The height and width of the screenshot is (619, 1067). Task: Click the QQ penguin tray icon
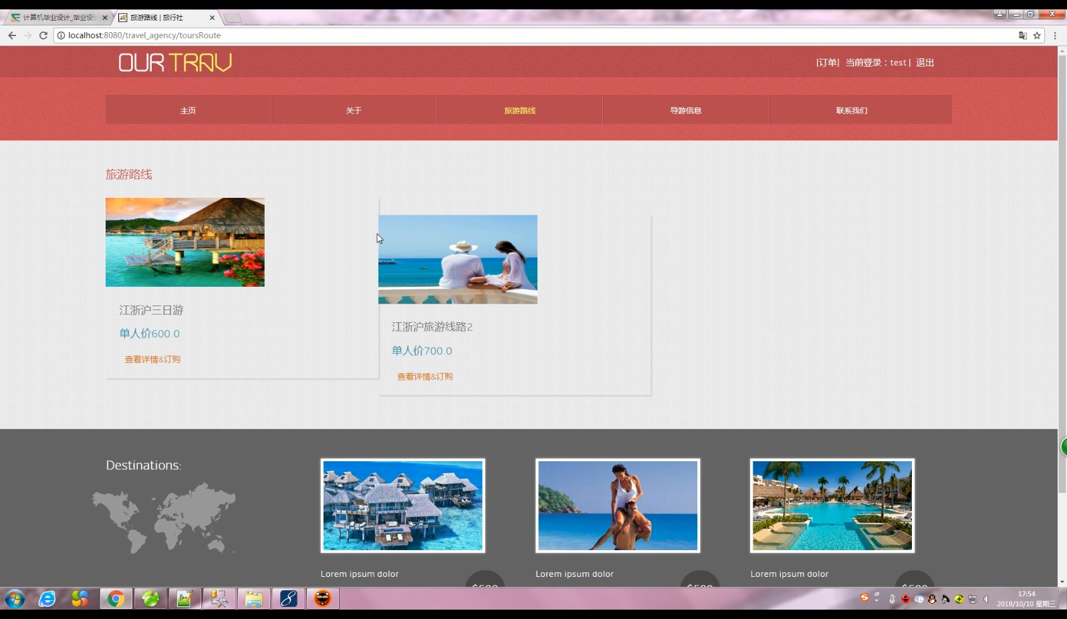tap(932, 599)
